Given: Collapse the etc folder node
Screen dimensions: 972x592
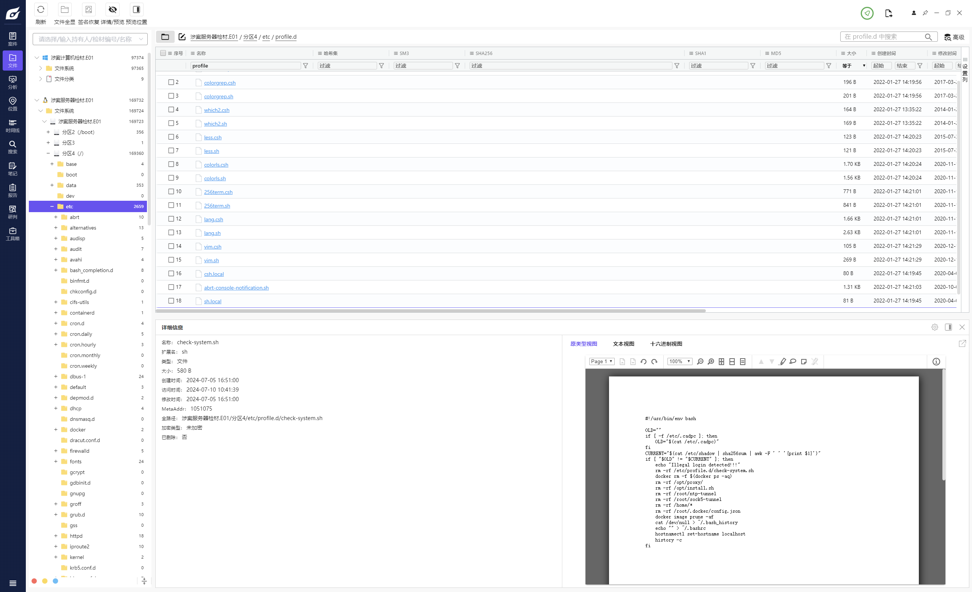Looking at the screenshot, I should [52, 206].
